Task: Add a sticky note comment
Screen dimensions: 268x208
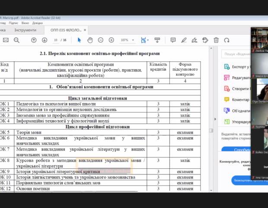Action: click(x=173, y=40)
